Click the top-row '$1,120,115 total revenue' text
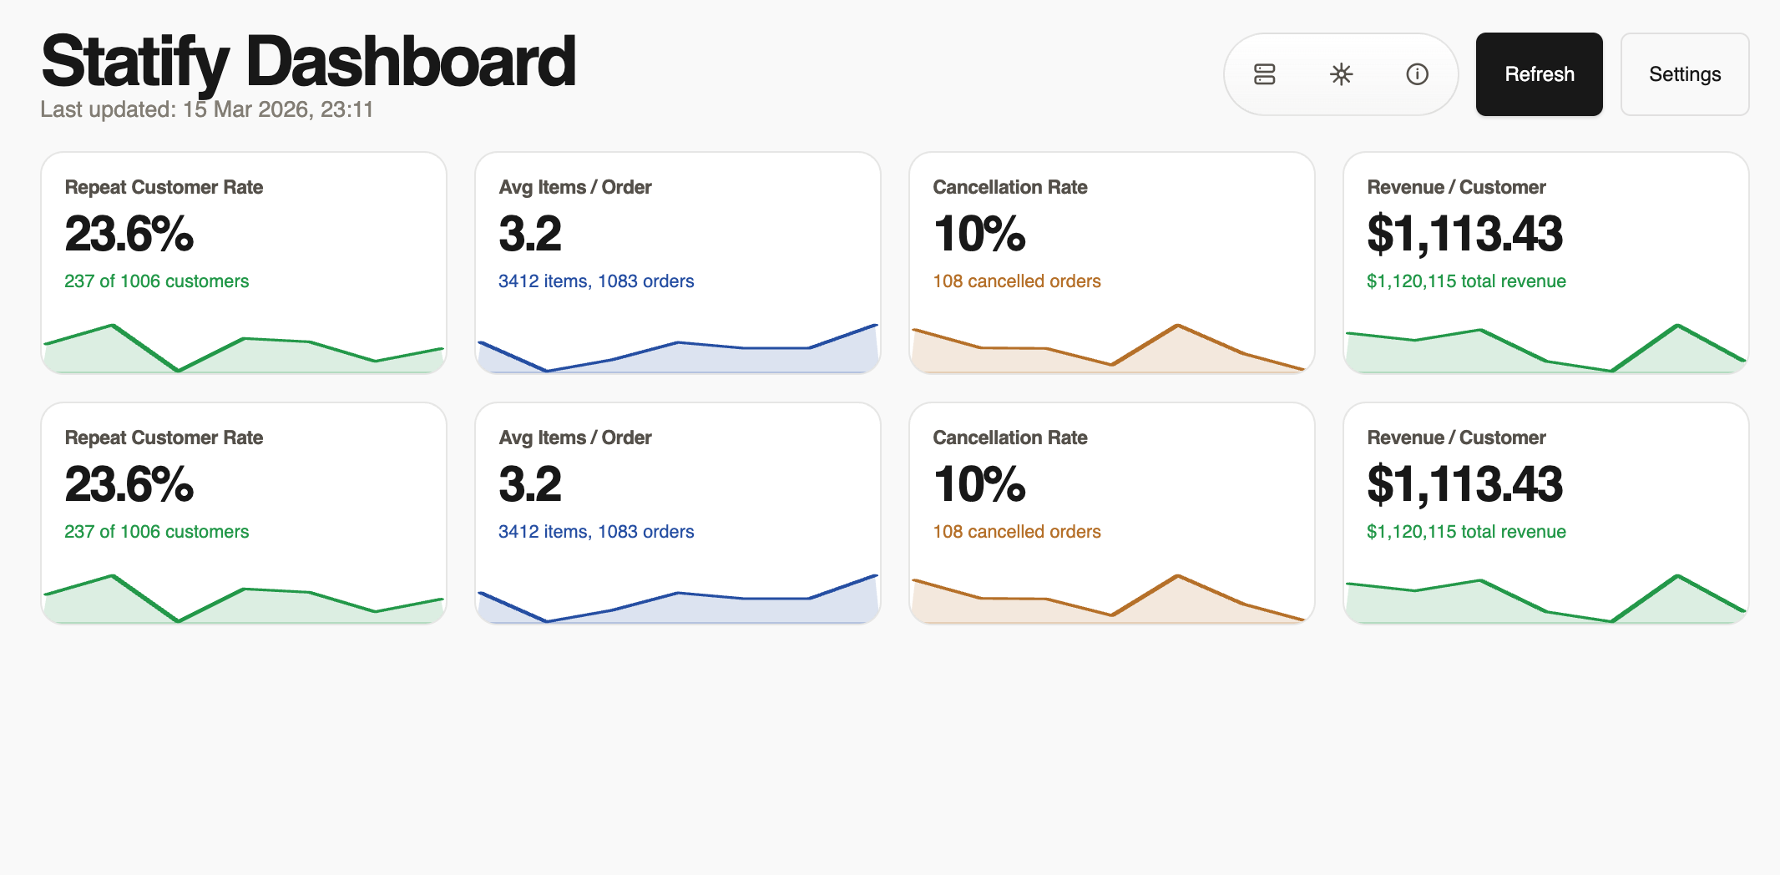 coord(1466,281)
